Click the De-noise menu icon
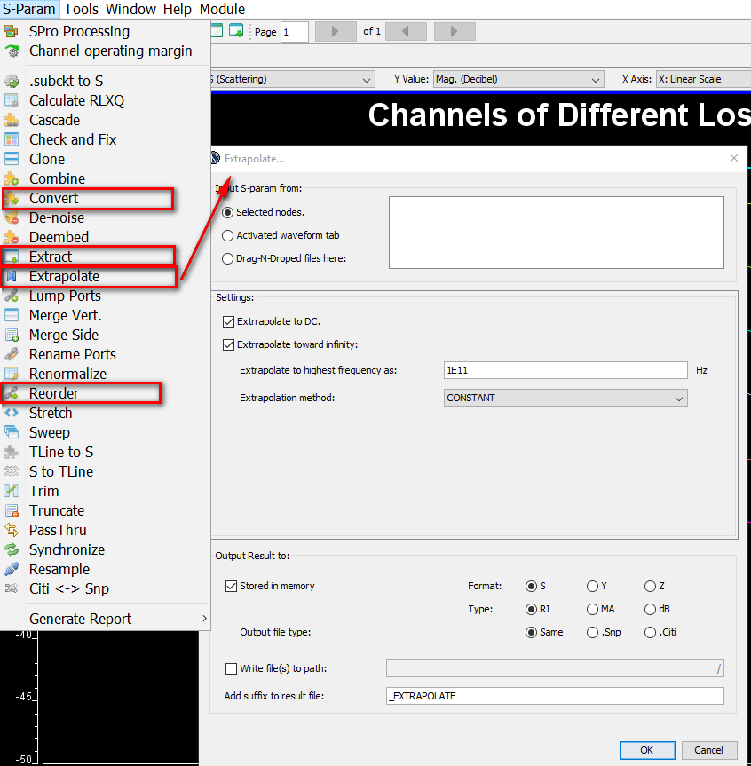This screenshot has height=766, width=751. tap(12, 217)
